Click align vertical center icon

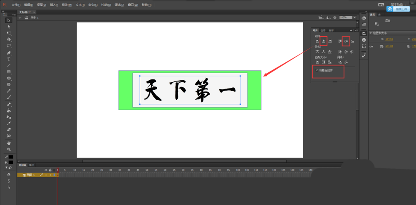[346, 41]
